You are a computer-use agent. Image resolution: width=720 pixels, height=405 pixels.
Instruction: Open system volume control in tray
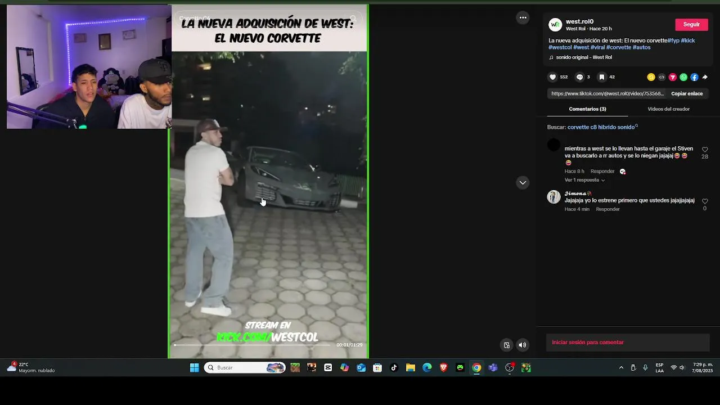[682, 368]
